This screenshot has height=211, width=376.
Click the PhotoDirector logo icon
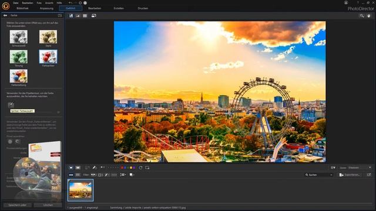point(6,6)
